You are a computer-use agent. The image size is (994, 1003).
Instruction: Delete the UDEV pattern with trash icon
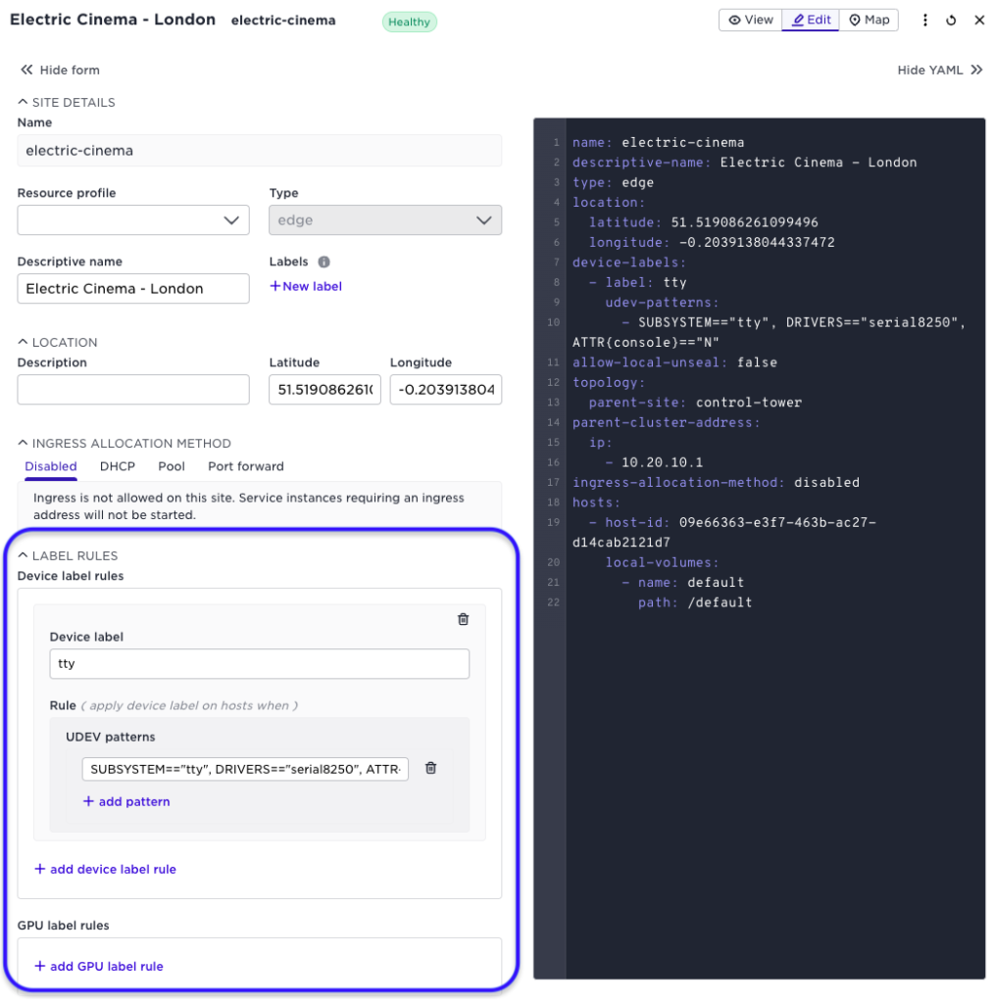[x=430, y=768]
